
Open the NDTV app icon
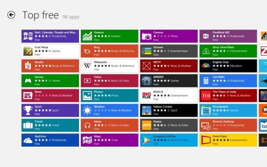pos(146,66)
